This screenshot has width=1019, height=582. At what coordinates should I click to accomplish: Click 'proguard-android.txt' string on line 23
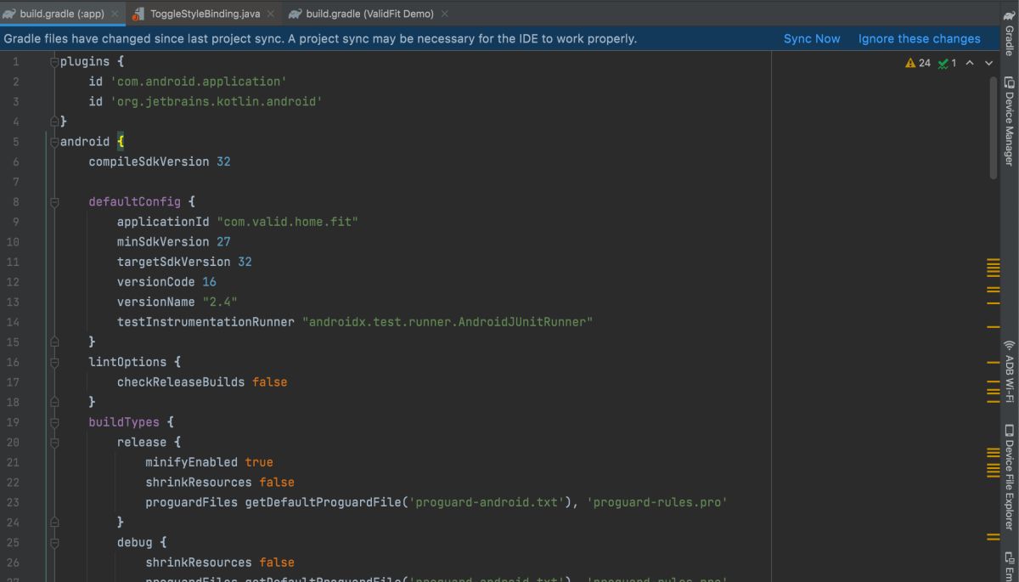[x=487, y=502]
